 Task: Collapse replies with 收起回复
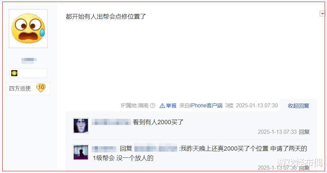click(x=298, y=106)
